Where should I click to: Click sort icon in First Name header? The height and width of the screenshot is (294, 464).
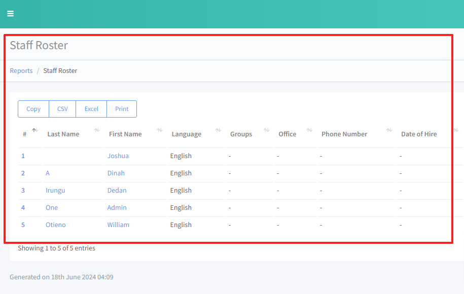point(159,130)
